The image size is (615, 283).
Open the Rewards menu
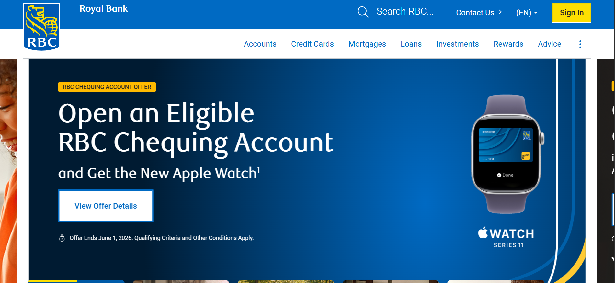pos(508,44)
